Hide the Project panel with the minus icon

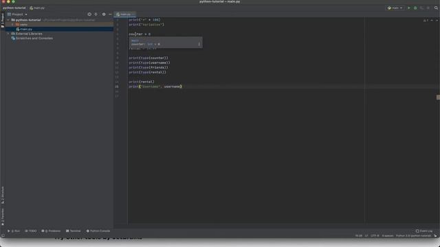110,14
